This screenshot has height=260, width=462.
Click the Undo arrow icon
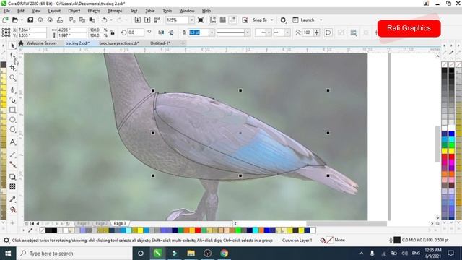(104, 20)
